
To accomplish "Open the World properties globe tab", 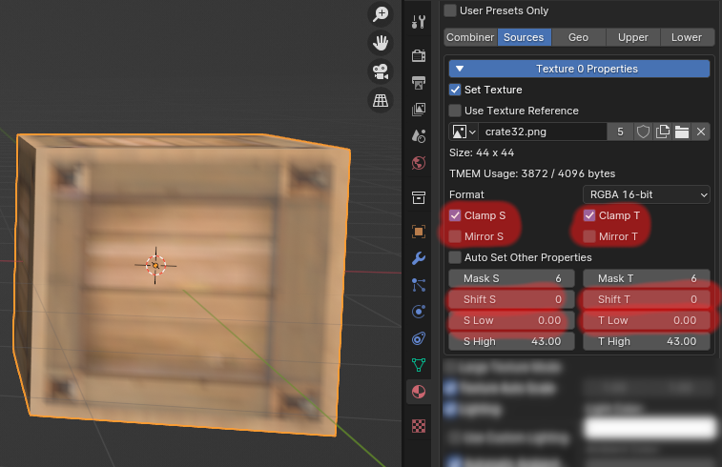I will pos(418,163).
